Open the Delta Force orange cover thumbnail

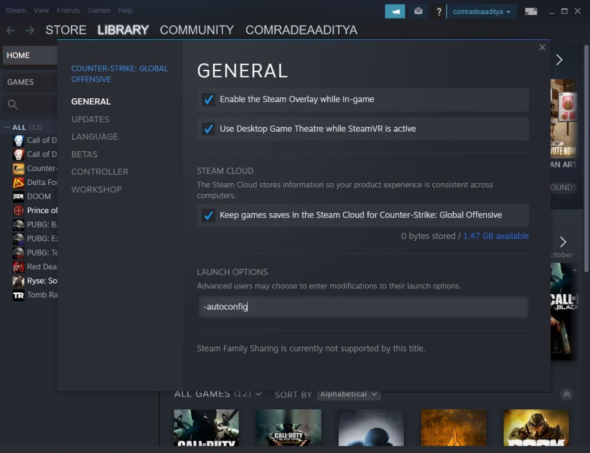click(x=454, y=428)
